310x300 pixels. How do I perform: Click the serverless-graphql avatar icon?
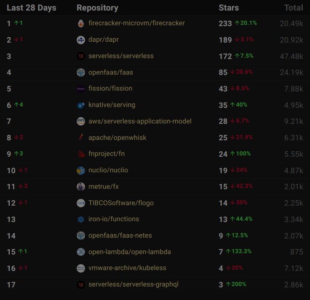[81, 285]
